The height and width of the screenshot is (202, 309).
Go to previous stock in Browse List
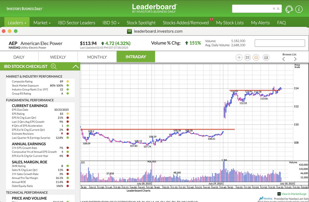(284, 59)
